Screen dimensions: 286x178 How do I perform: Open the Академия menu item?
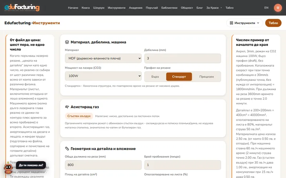click(x=135, y=8)
